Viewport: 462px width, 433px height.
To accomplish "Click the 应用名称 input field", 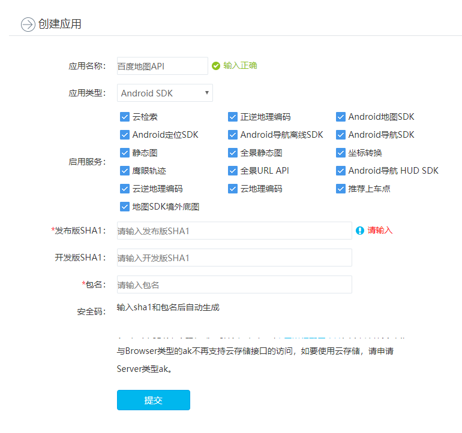I will pos(163,66).
